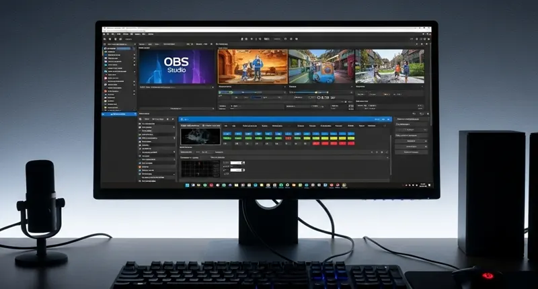The height and width of the screenshot is (289, 538).
Task: Open the dropdown arrow on the bar below the OBS Studio preview
Action: [213, 87]
